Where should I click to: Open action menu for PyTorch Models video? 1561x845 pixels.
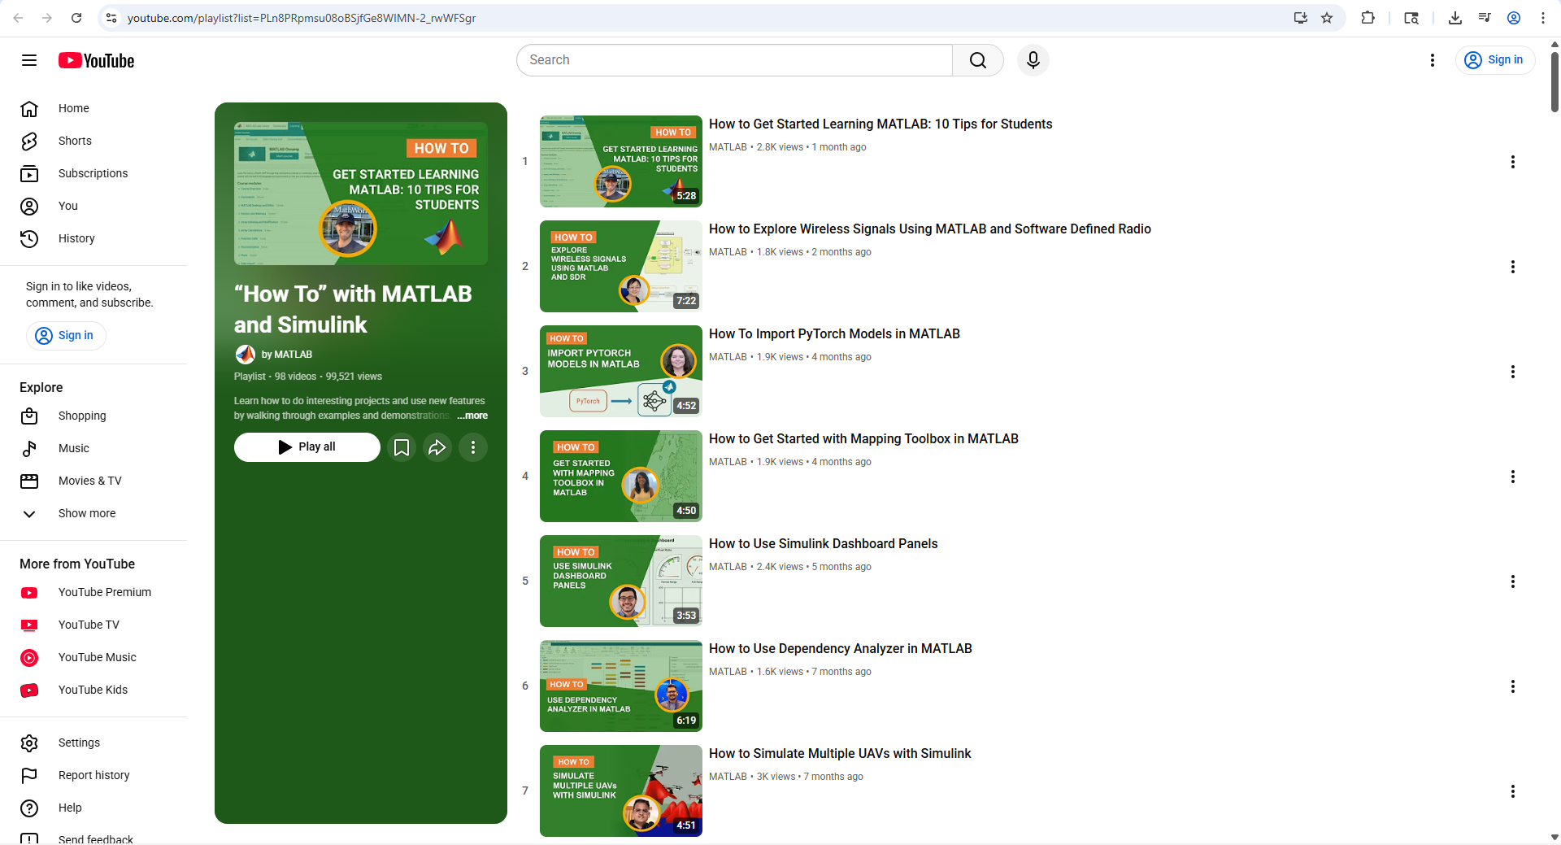tap(1513, 372)
